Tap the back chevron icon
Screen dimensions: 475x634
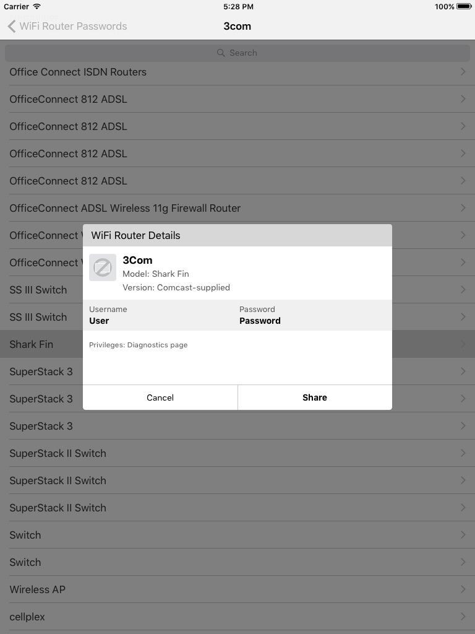coord(11,26)
